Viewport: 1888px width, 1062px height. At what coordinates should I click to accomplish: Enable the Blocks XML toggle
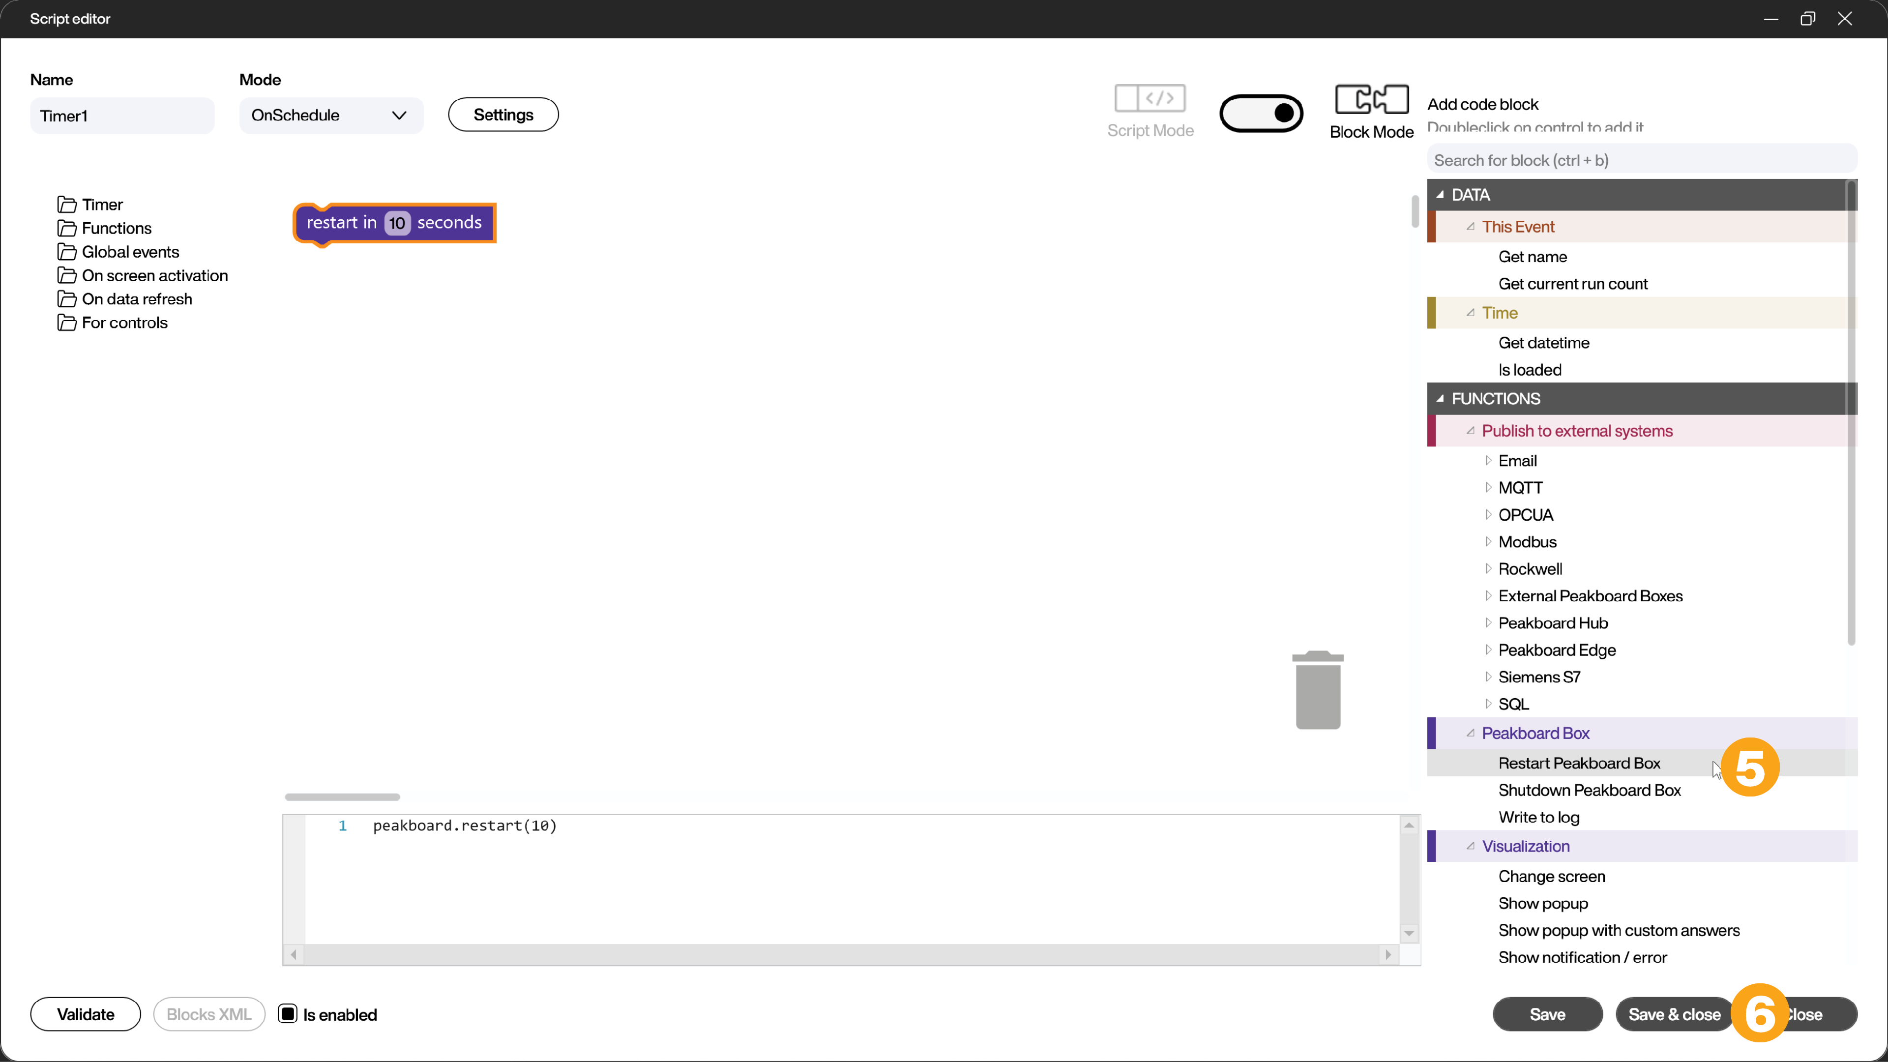[209, 1014]
